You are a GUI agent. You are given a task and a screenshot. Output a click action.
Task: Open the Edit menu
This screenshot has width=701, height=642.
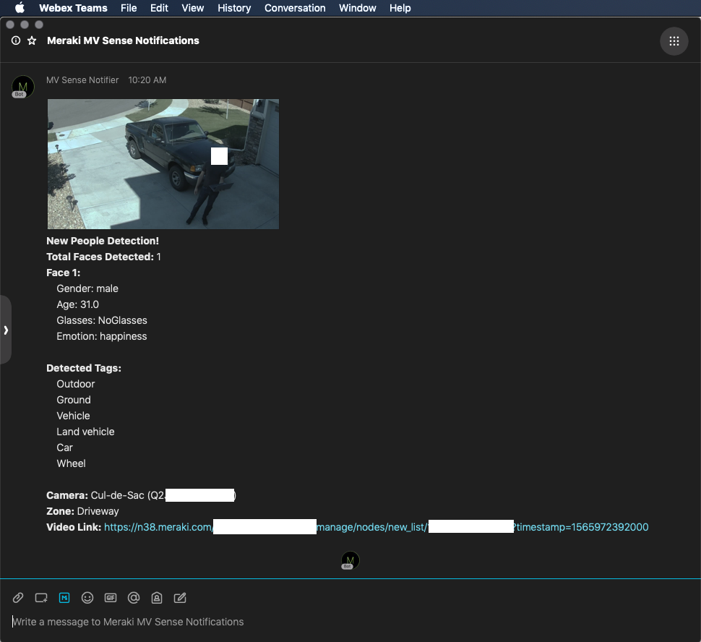click(x=159, y=8)
